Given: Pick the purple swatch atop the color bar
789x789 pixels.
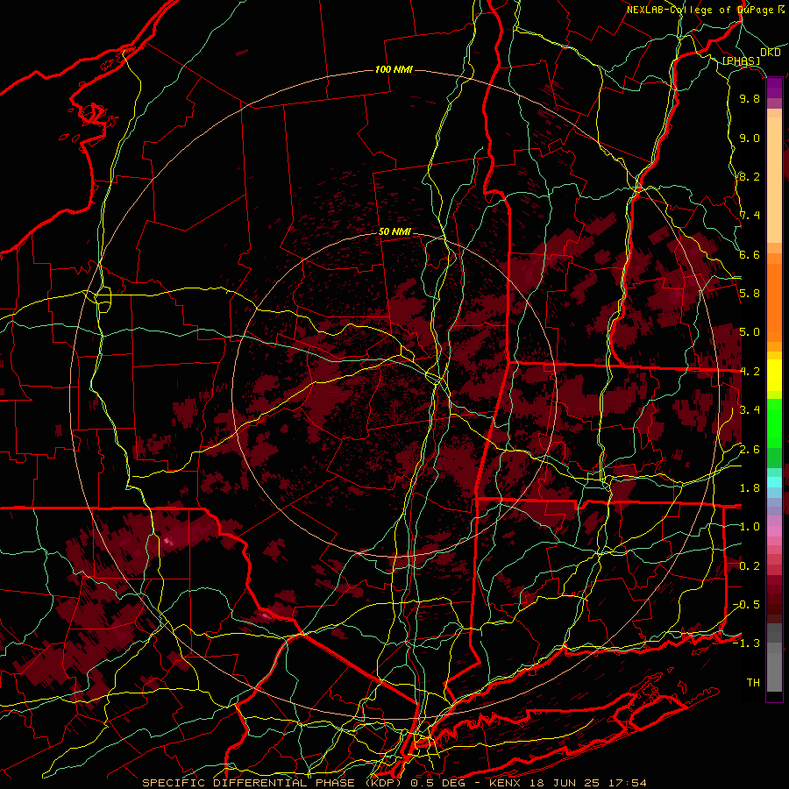Looking at the screenshot, I should pyautogui.click(x=774, y=89).
